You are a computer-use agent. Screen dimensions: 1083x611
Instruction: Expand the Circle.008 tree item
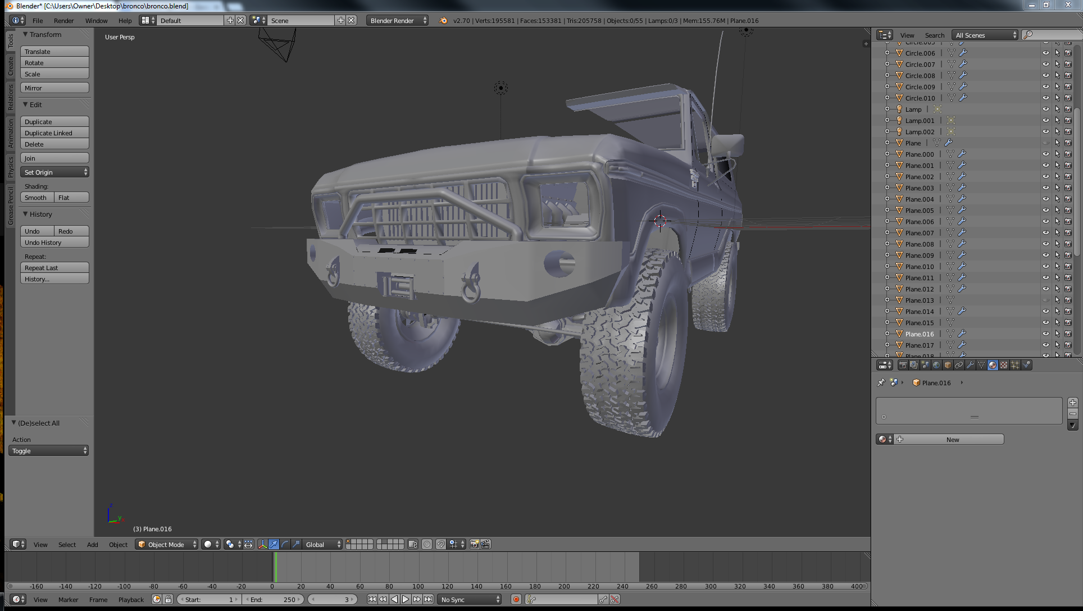(888, 75)
